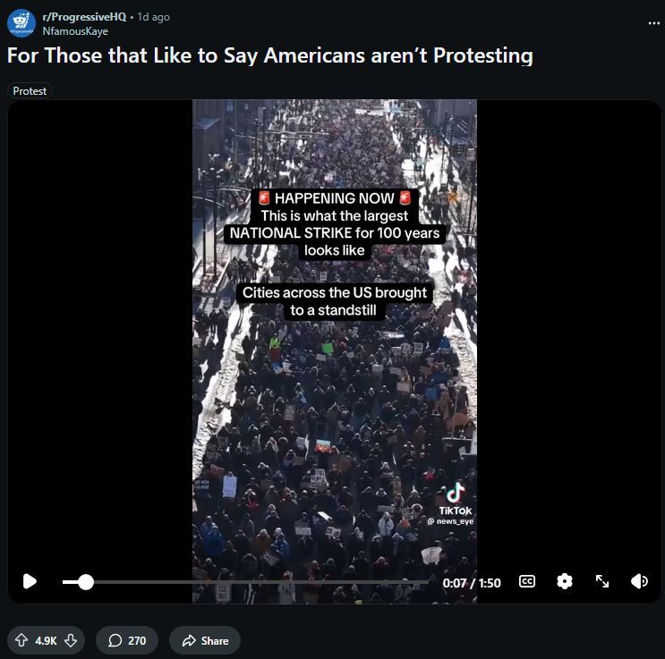Share this post
This screenshot has width=665, height=659.
coord(205,640)
